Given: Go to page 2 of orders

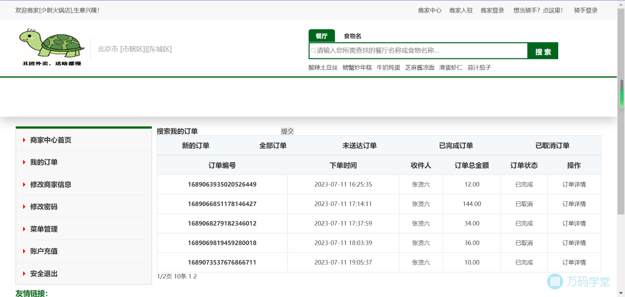Looking at the screenshot, I should (x=195, y=276).
